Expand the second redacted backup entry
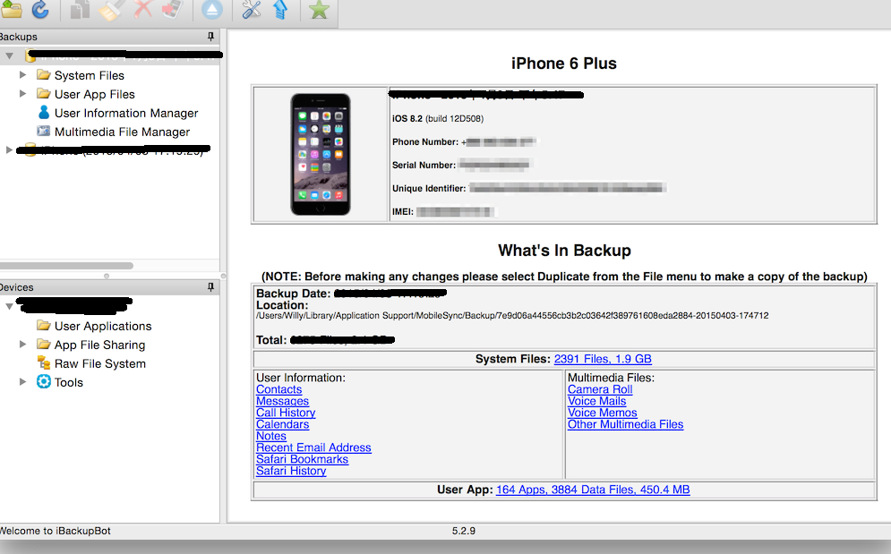The height and width of the screenshot is (554, 891). [x=9, y=150]
